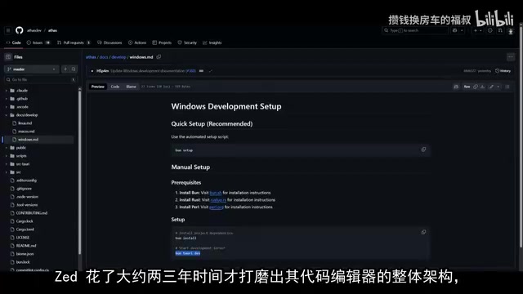The height and width of the screenshot is (294, 523).
Task: Open more edit options dropdown beside pencil
Action: pos(498,87)
